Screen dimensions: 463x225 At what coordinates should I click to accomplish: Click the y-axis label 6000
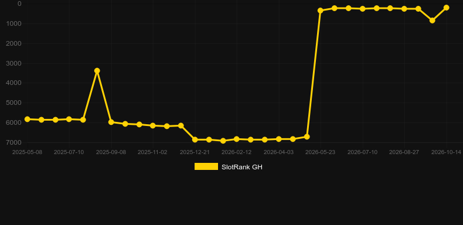pos(13,122)
